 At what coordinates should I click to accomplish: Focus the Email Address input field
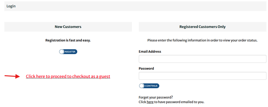pos(202,59)
